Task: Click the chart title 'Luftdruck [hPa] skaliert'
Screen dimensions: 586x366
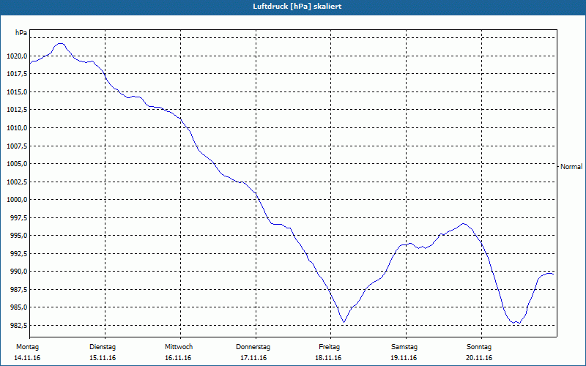Action: [x=297, y=7]
